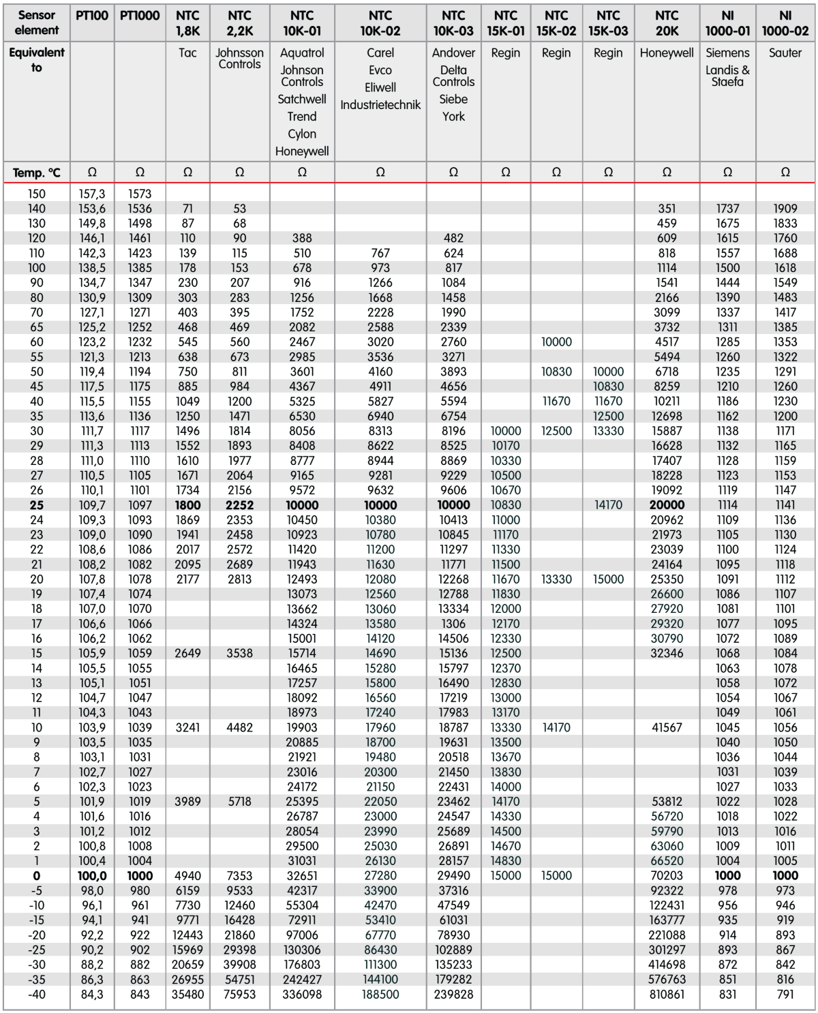
Task: Select the NTC 2,2K column header
Action: click(239, 23)
